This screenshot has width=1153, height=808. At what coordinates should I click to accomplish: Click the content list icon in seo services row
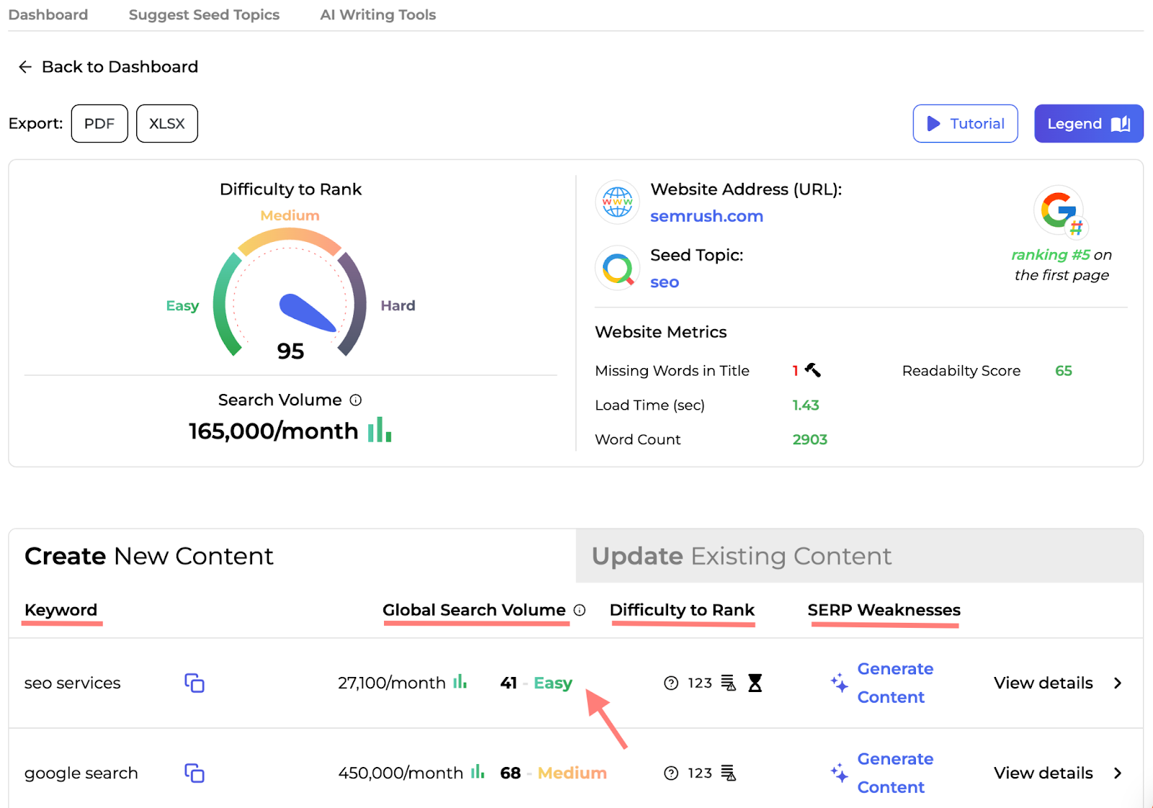(729, 683)
